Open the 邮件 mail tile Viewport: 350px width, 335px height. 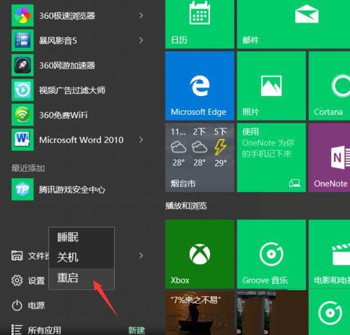click(293, 24)
